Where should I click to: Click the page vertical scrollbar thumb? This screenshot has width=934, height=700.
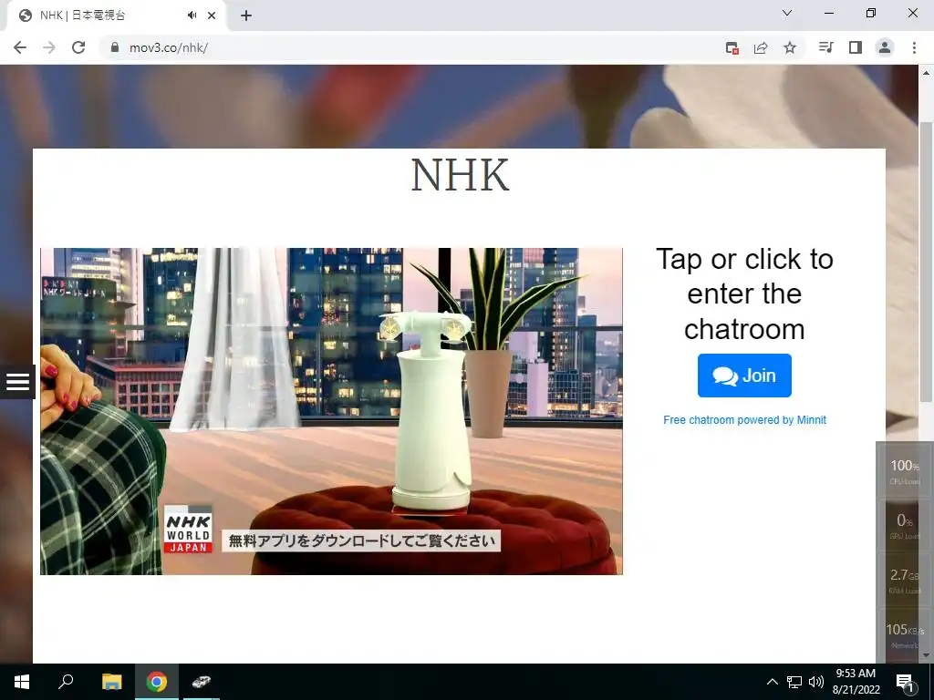[926, 262]
